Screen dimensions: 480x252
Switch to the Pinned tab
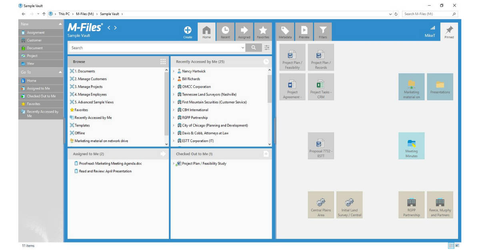tap(449, 31)
